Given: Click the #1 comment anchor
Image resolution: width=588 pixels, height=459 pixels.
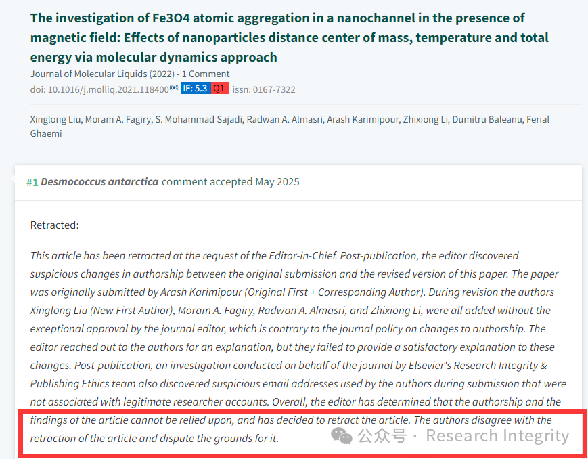Looking at the screenshot, I should coord(32,182).
